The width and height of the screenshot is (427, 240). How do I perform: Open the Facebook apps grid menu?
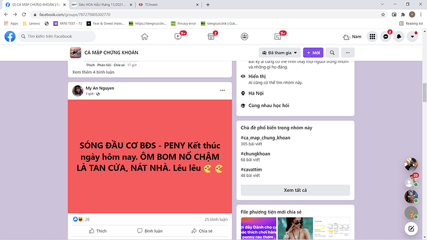tap(373, 36)
